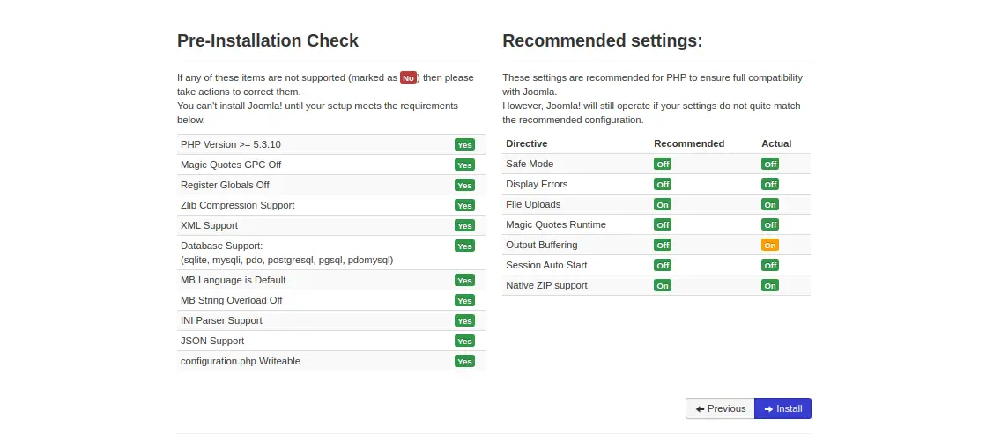Select the 'Session Auto Start' directive label
This screenshot has height=448, width=1001.
pyautogui.click(x=546, y=265)
